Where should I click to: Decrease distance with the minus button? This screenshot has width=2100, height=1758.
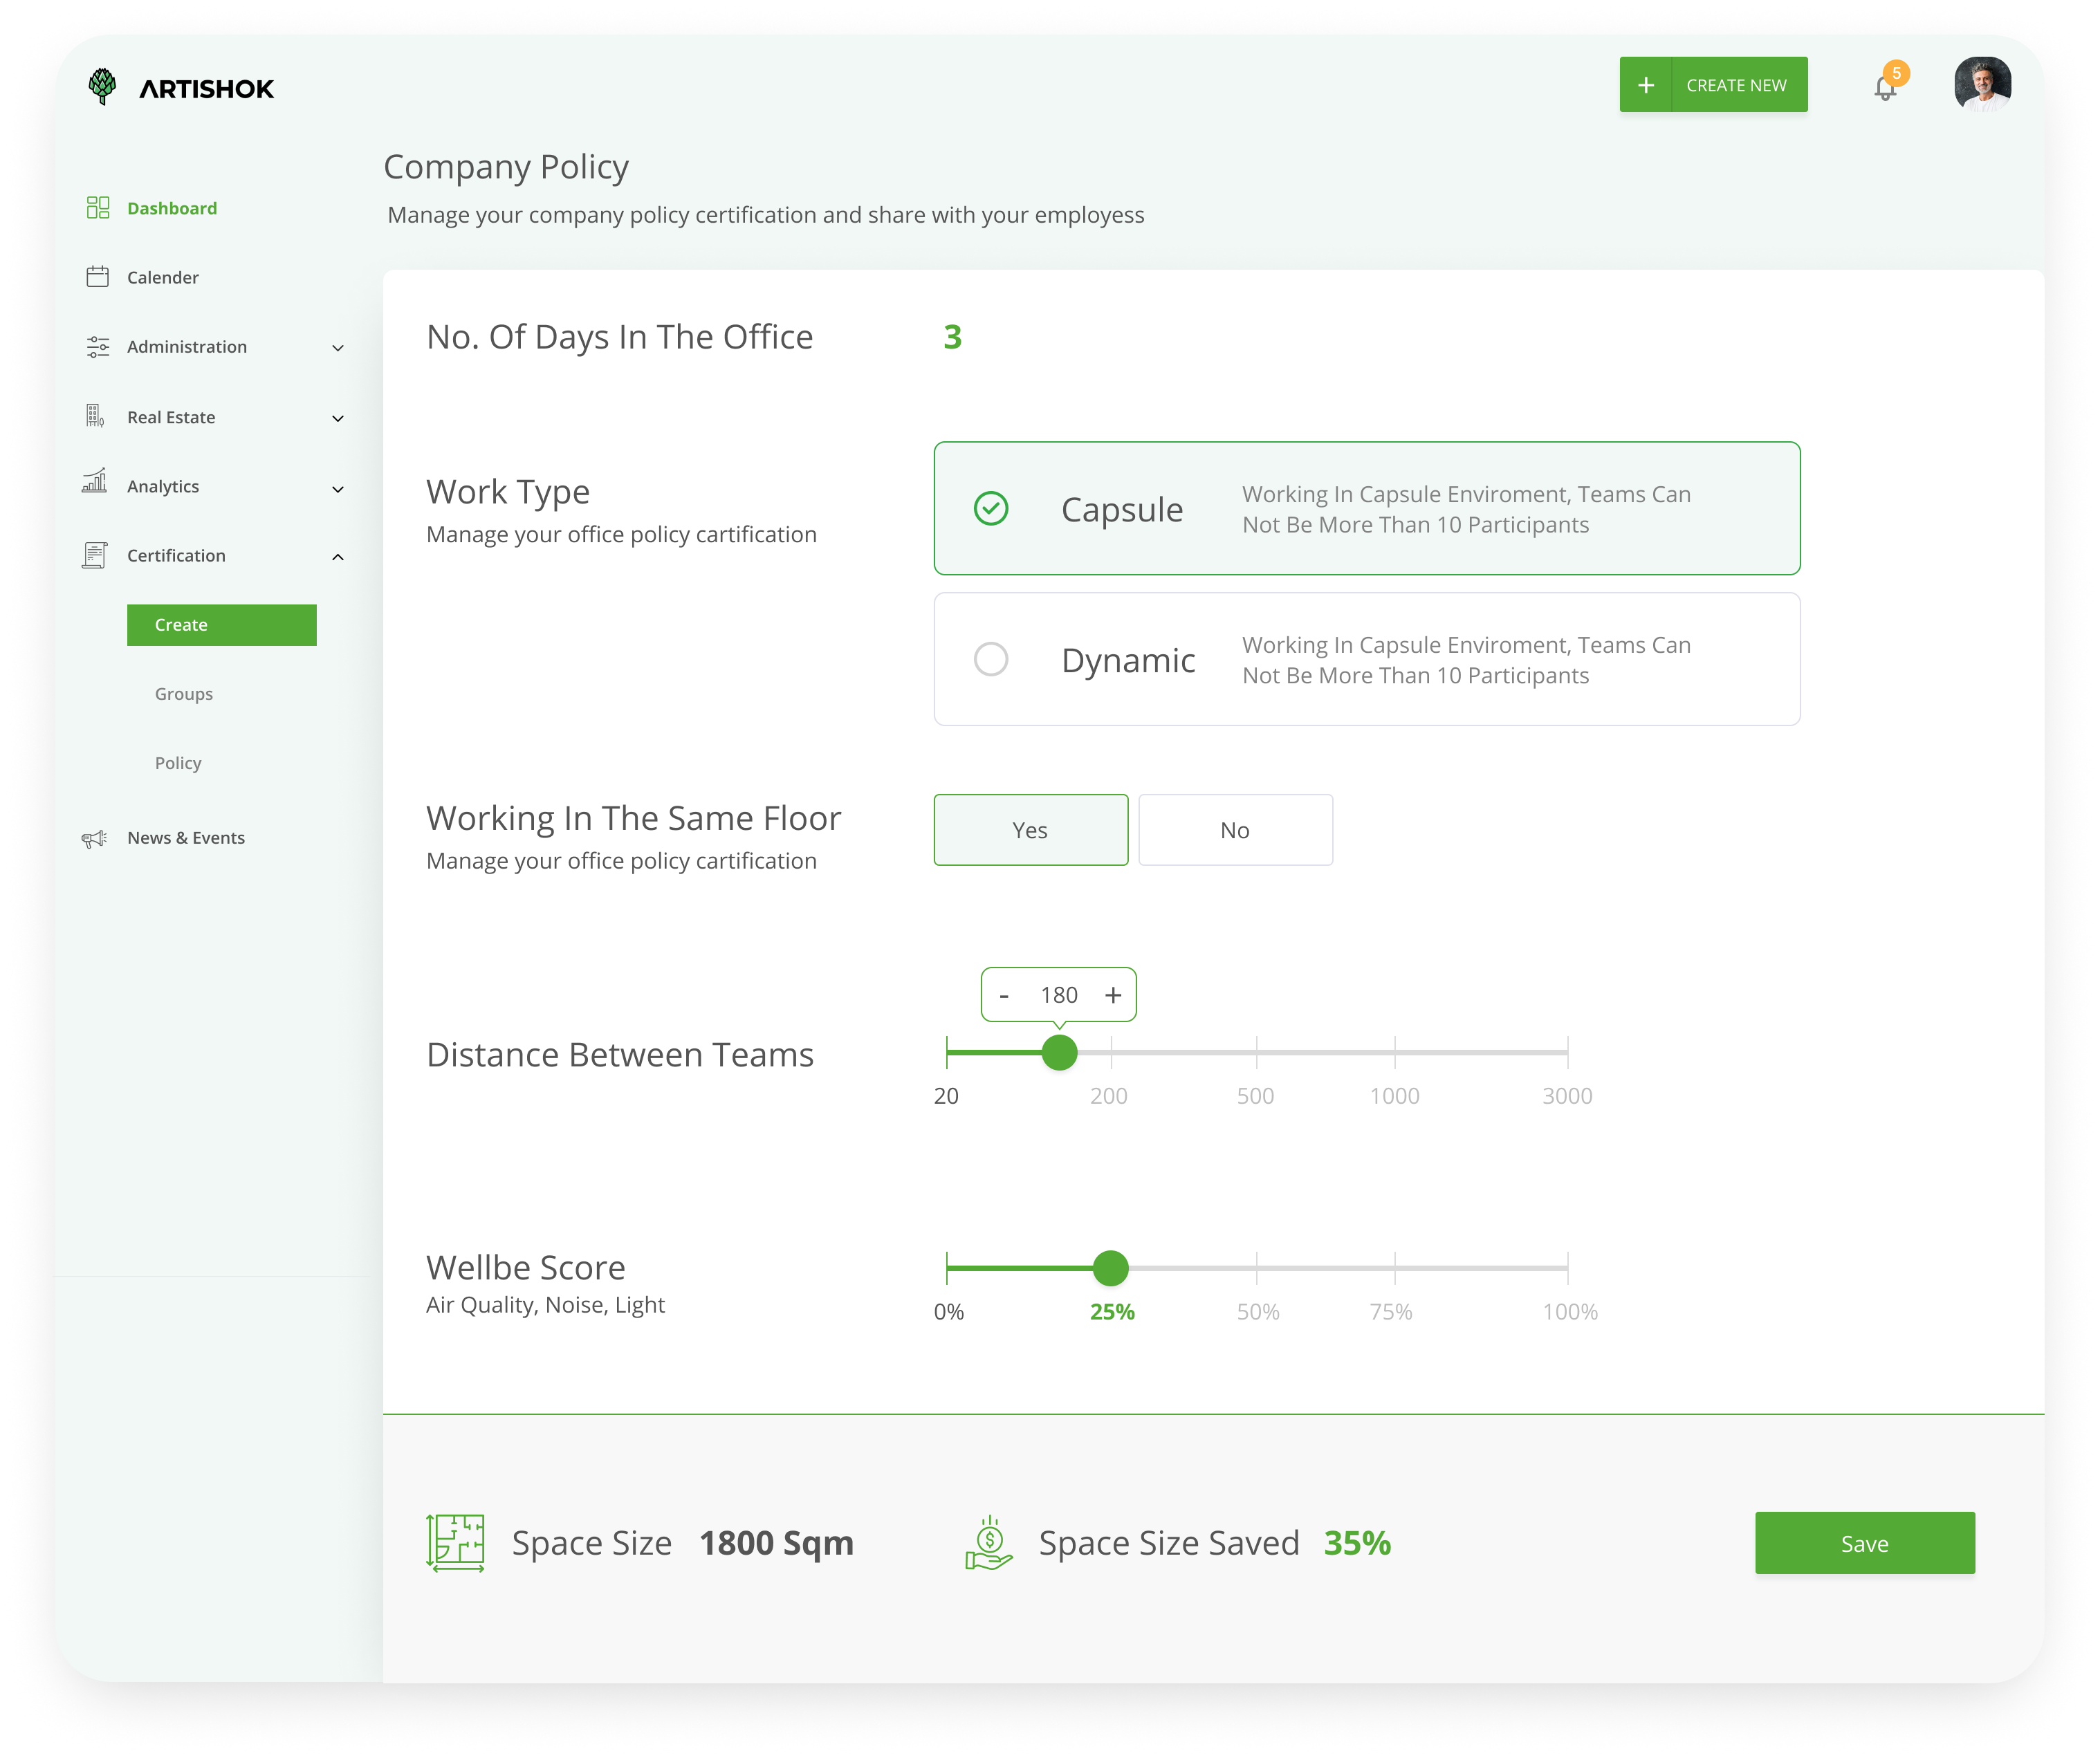pyautogui.click(x=1004, y=996)
